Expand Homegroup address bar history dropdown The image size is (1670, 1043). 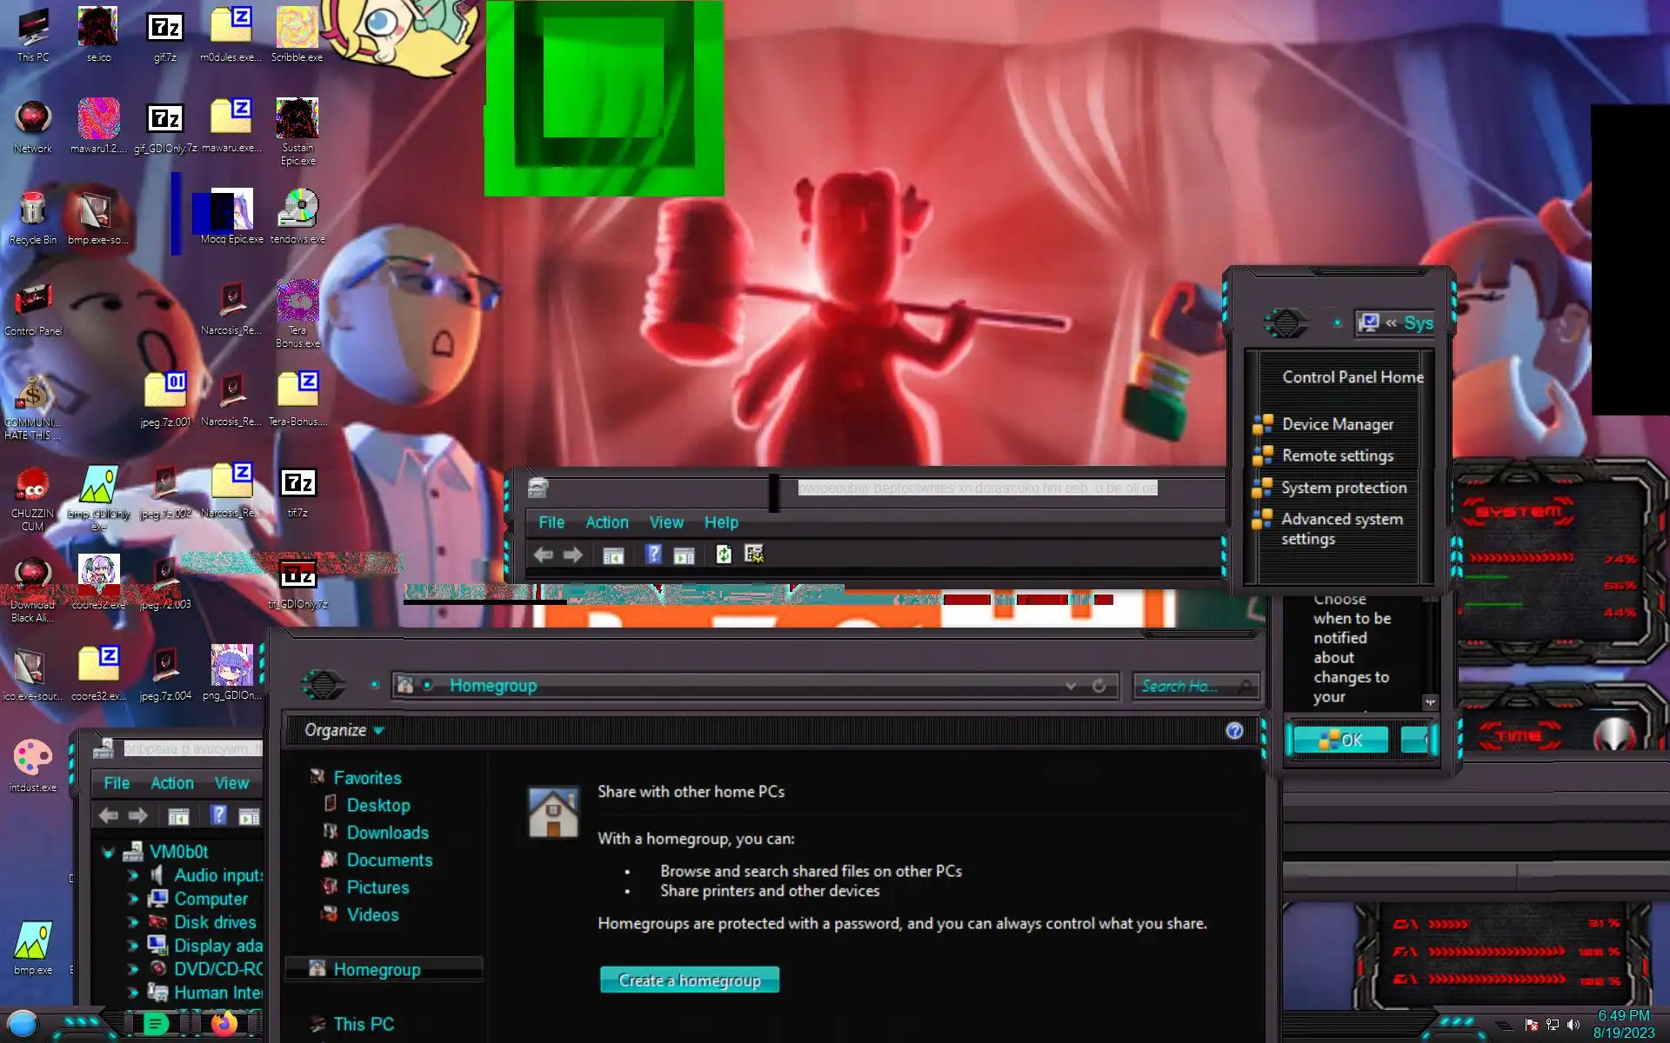[1071, 686]
